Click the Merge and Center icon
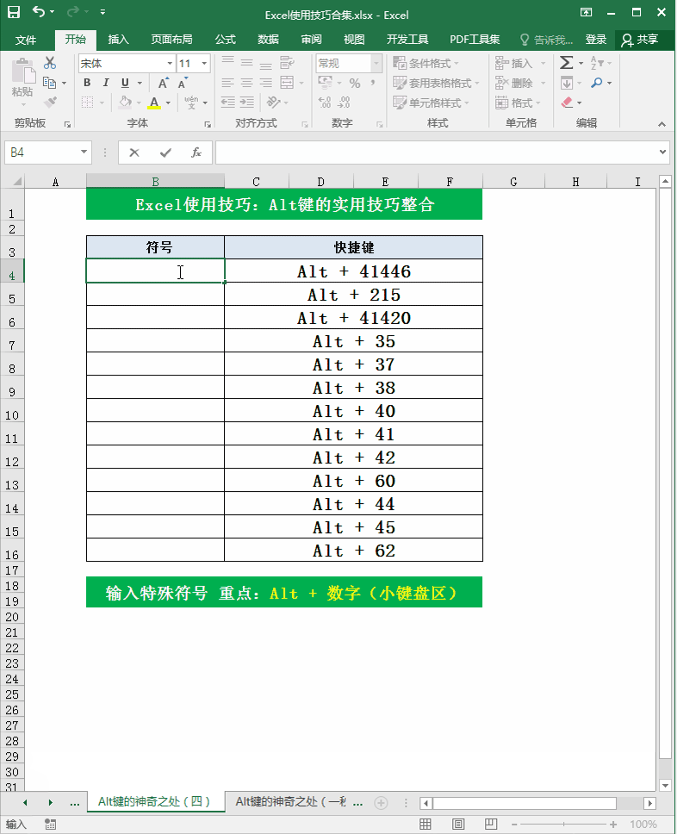The height and width of the screenshot is (834, 677). coord(287,83)
